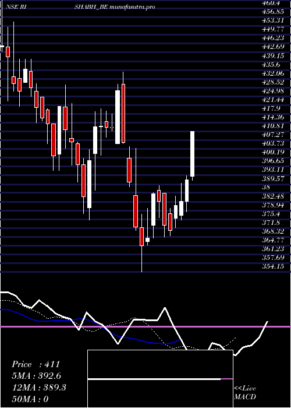Click the 414.36 price axis label
Viewport: 291px width, 408px height.
[273, 118]
